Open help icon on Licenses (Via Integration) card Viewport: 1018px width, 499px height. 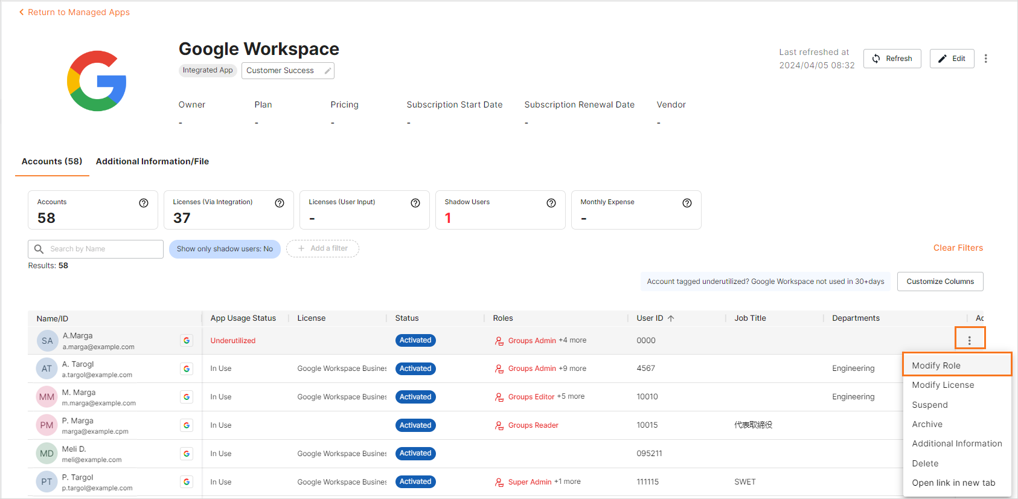coord(280,203)
